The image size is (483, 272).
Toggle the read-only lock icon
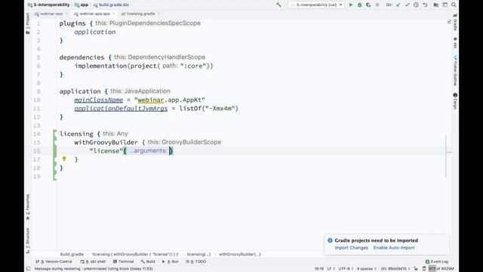click(416, 269)
